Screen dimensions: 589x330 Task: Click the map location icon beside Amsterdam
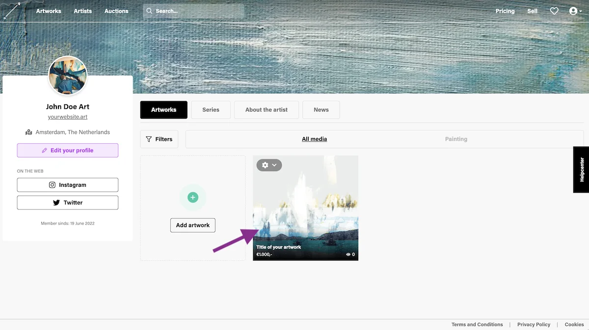[x=29, y=132]
